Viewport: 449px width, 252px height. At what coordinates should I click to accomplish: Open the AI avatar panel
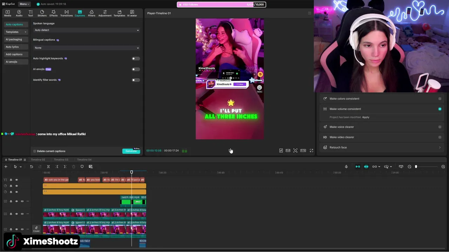tap(132, 13)
